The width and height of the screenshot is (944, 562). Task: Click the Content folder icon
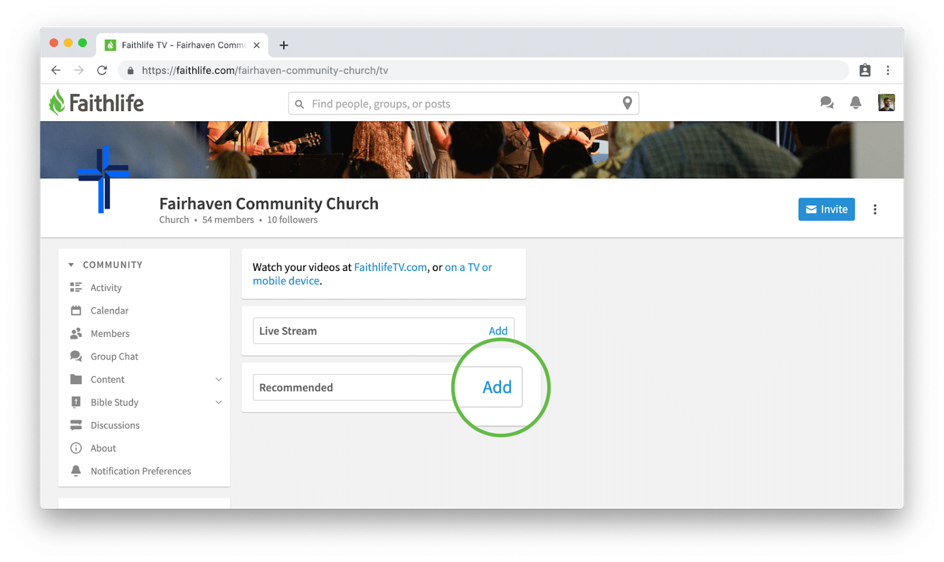click(x=76, y=379)
